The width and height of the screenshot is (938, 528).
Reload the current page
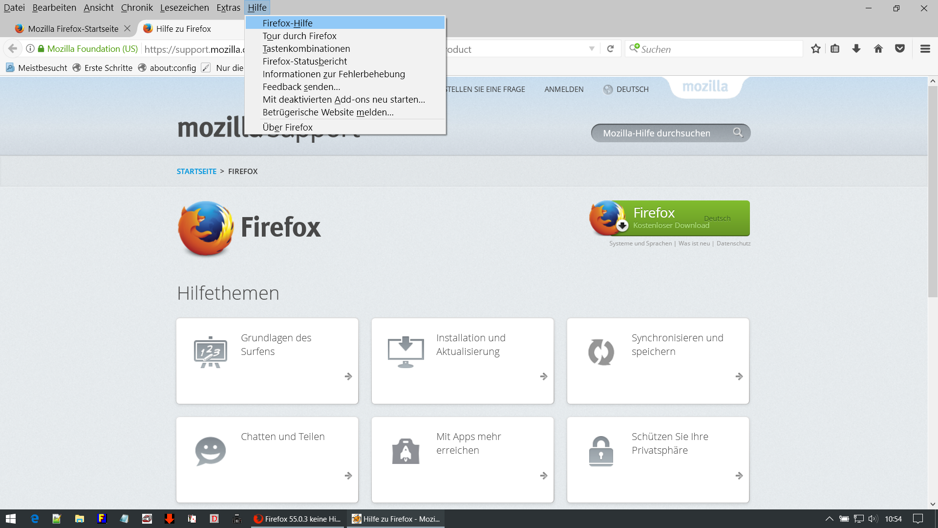pos(610,49)
